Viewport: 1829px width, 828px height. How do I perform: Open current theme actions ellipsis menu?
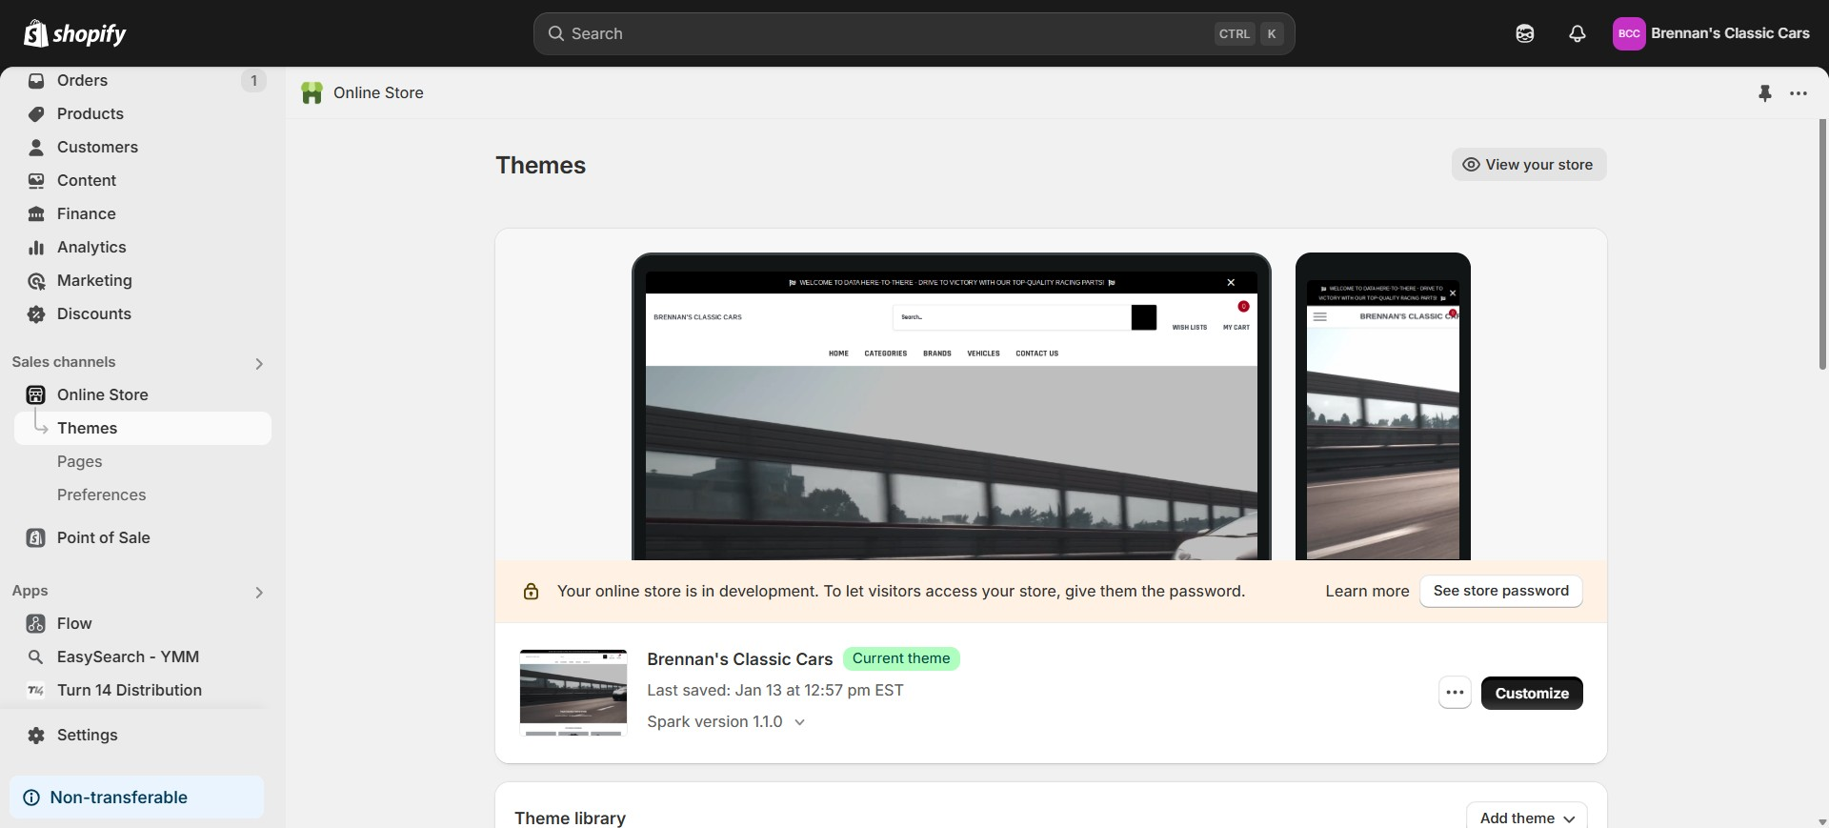1455,693
